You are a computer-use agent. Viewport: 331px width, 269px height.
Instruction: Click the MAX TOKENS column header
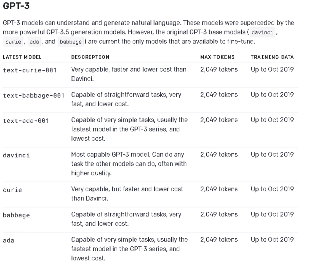coord(217,57)
